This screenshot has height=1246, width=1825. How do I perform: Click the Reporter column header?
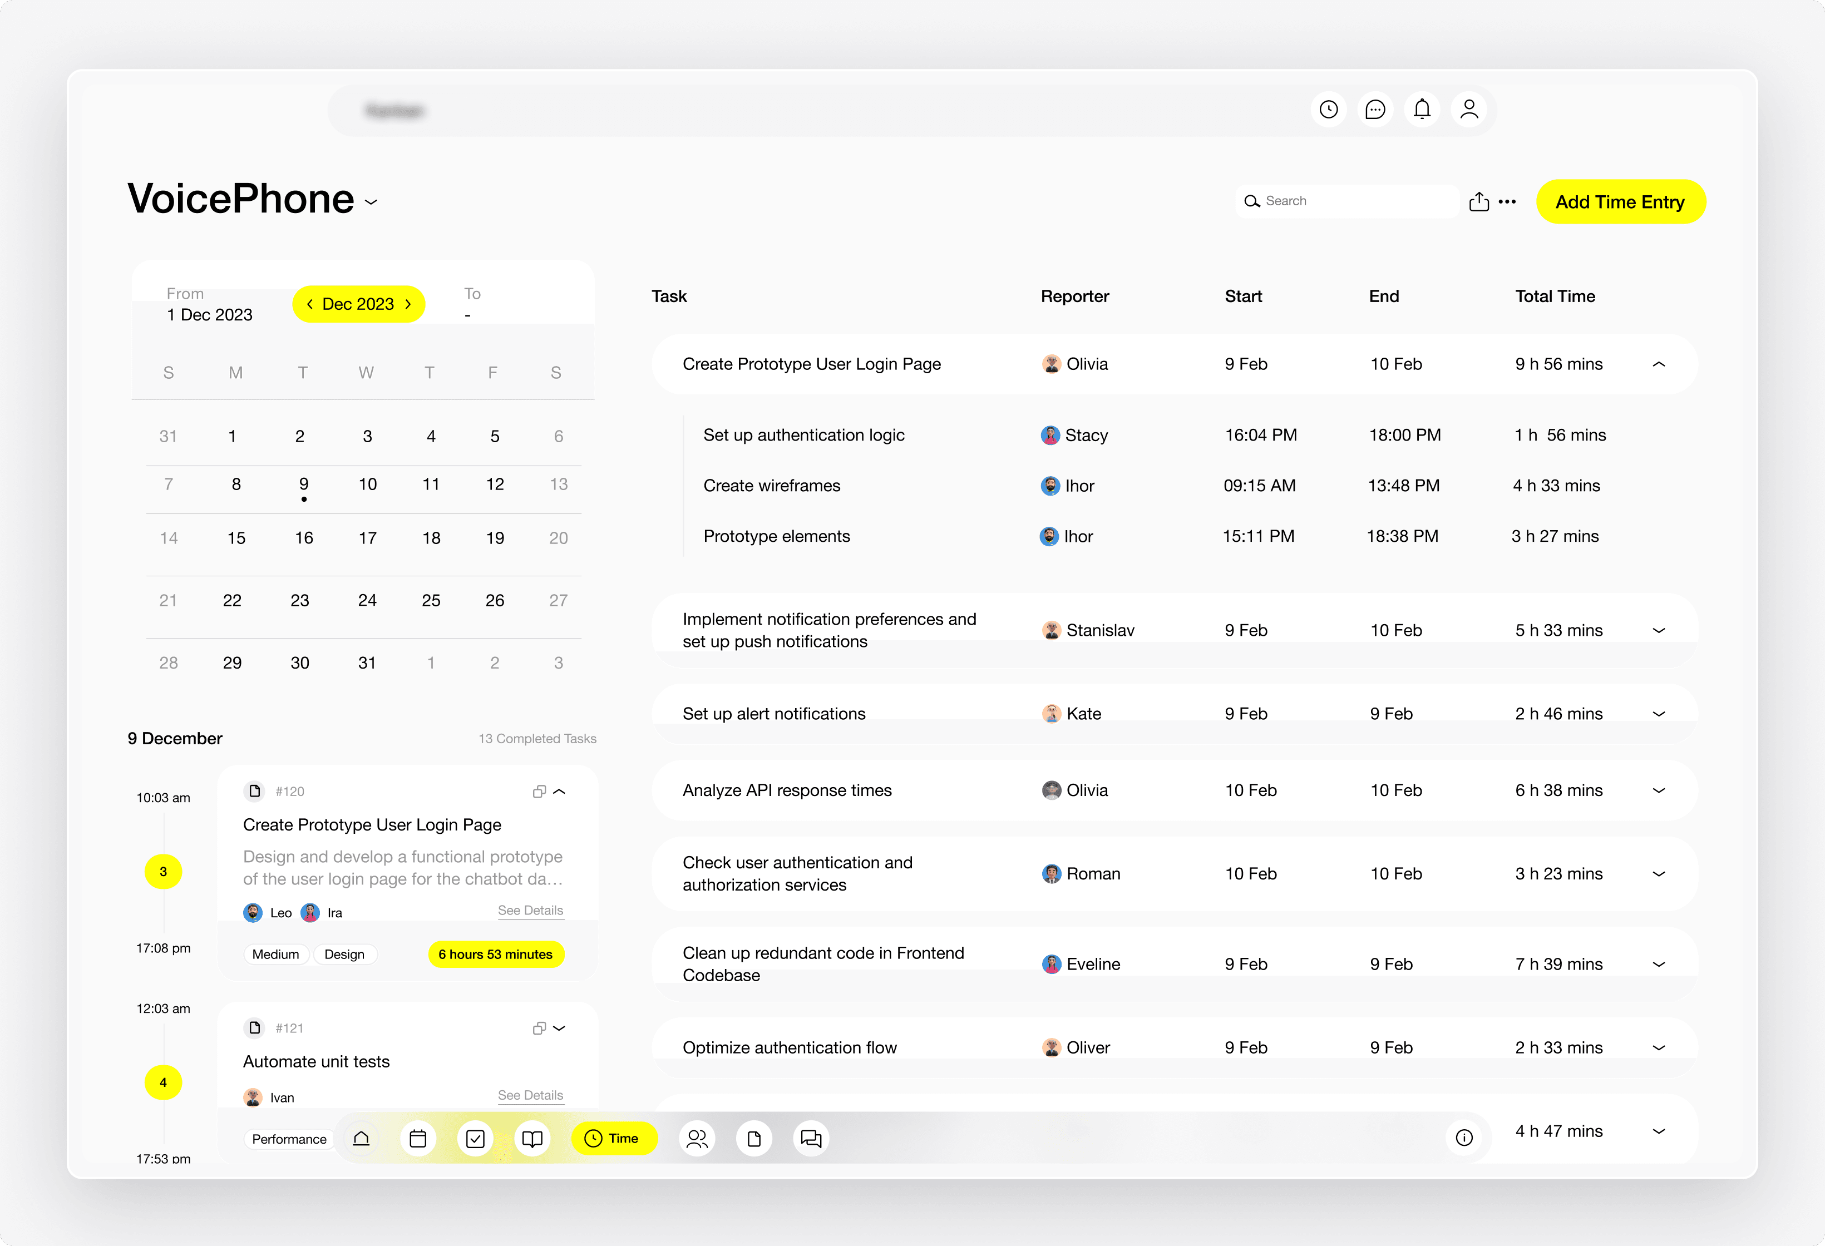[1075, 297]
